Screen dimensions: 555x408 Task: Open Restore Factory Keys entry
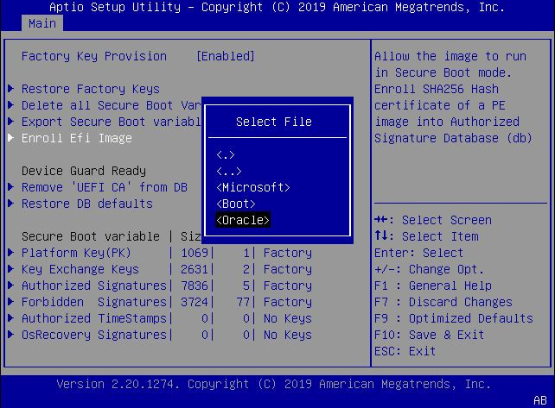(x=91, y=89)
